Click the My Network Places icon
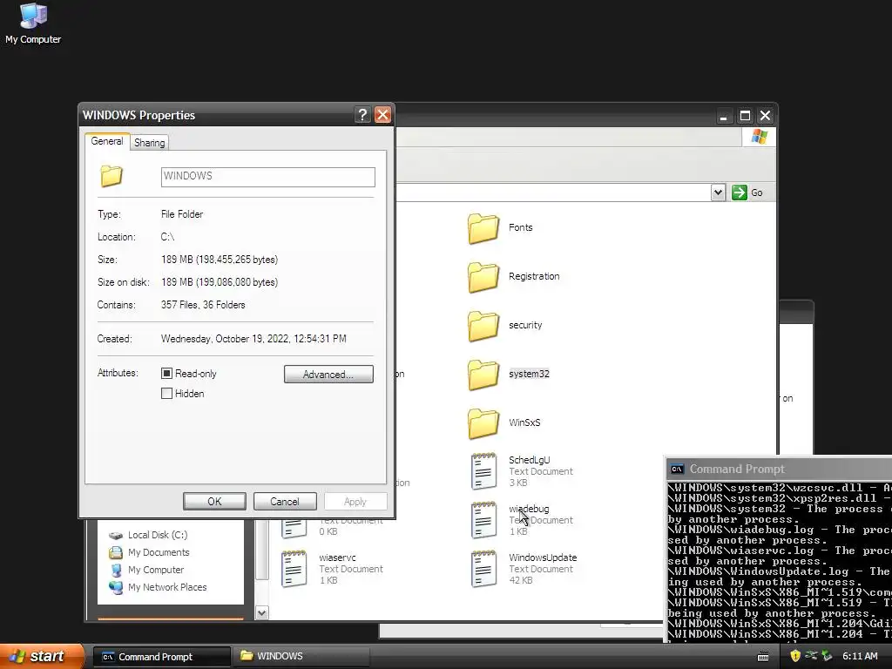 coord(116,587)
